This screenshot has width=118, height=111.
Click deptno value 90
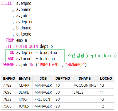[x=63, y=99]
